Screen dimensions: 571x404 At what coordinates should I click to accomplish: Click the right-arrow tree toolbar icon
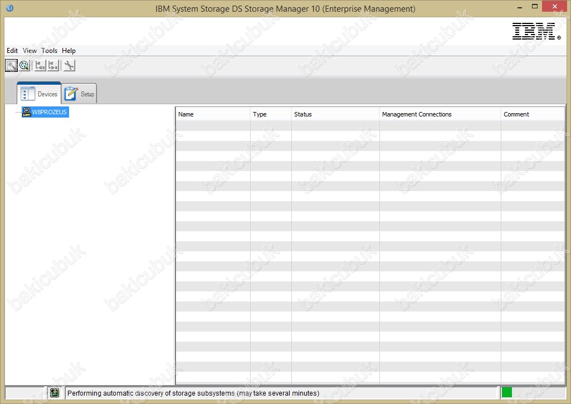(53, 66)
